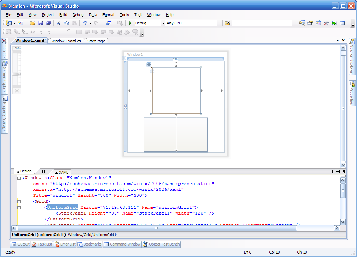Click horizontal split layout icon
The image size is (357, 257).
tap(337, 171)
